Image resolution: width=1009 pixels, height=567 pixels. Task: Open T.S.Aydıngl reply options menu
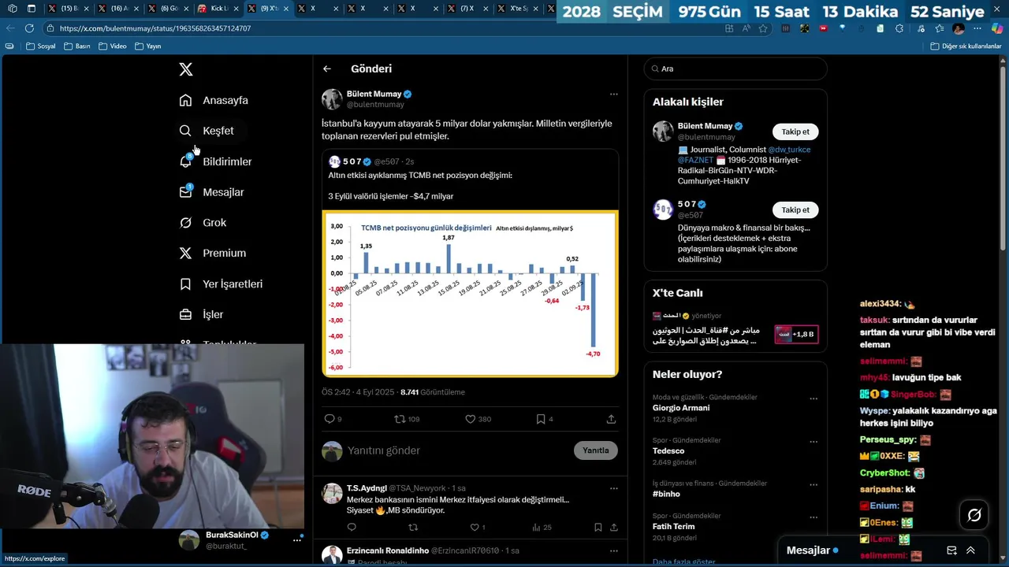tap(613, 488)
